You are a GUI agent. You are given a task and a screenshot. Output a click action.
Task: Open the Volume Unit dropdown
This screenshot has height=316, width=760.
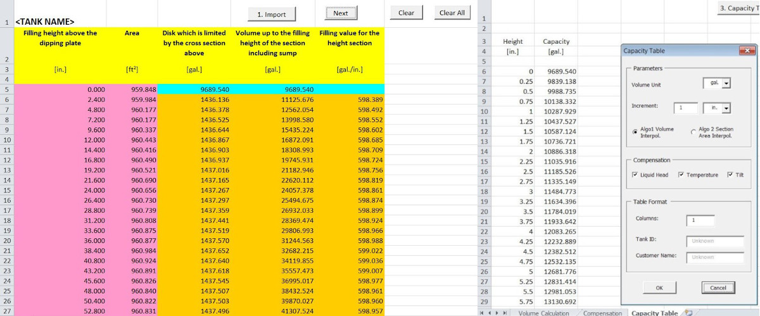(726, 83)
